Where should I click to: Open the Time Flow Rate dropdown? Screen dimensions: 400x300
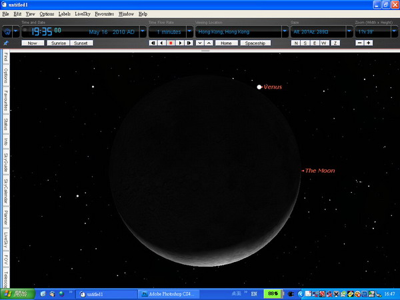(x=189, y=31)
